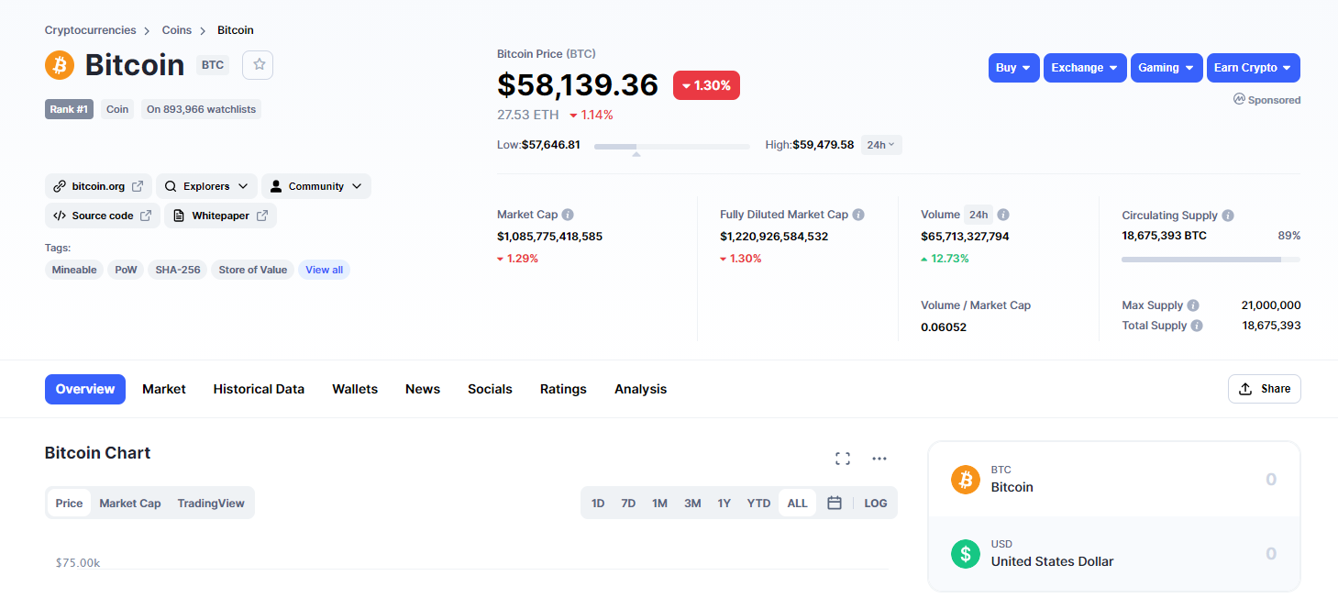Select the Price chart view
The height and width of the screenshot is (598, 1338).
click(x=69, y=503)
